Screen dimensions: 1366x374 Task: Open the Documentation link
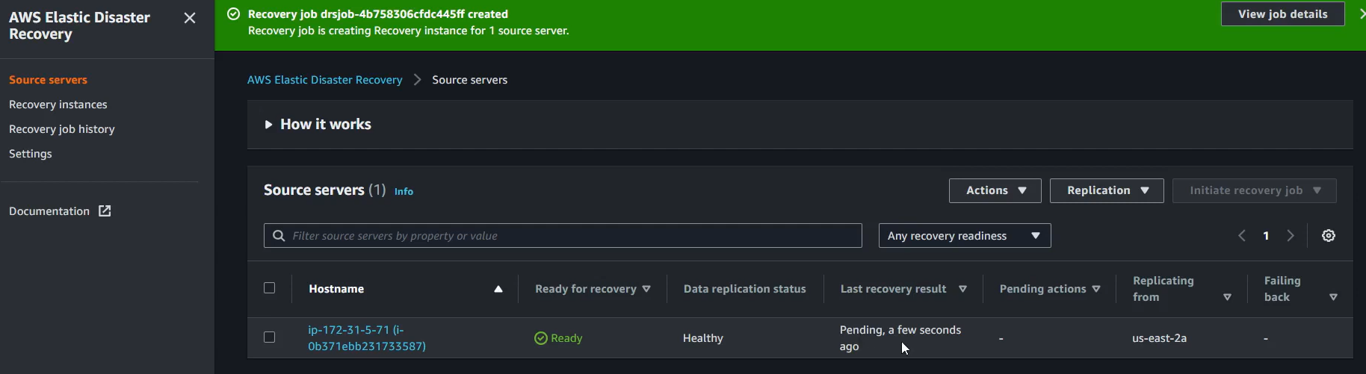60,211
